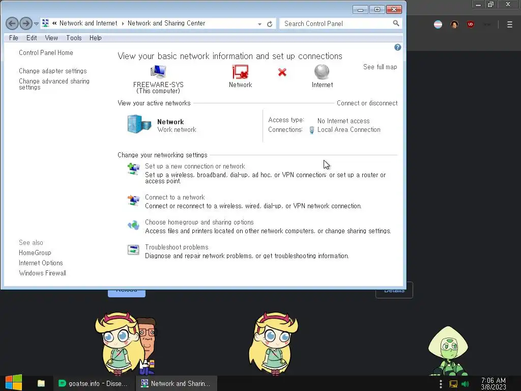Open Set up a new connection or network
Screen dimensions: 521x391
pos(195,166)
